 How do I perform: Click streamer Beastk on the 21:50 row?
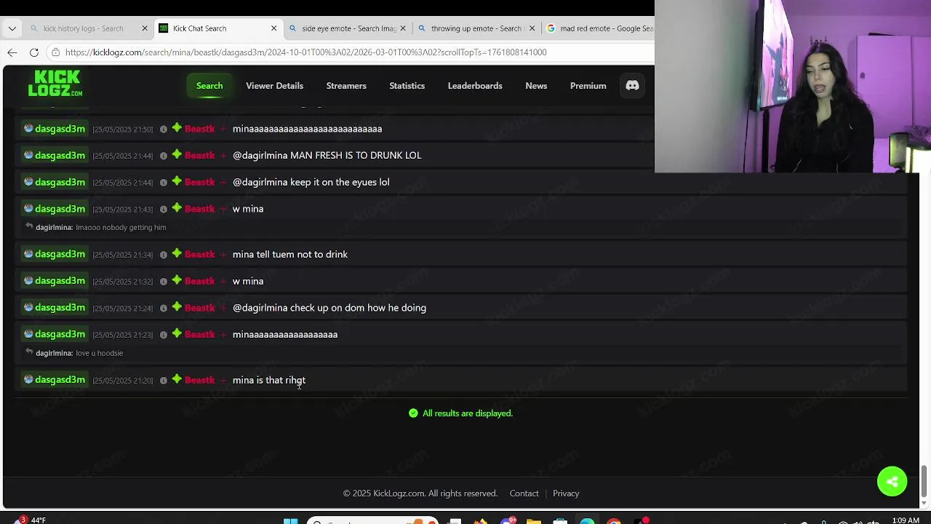(199, 129)
